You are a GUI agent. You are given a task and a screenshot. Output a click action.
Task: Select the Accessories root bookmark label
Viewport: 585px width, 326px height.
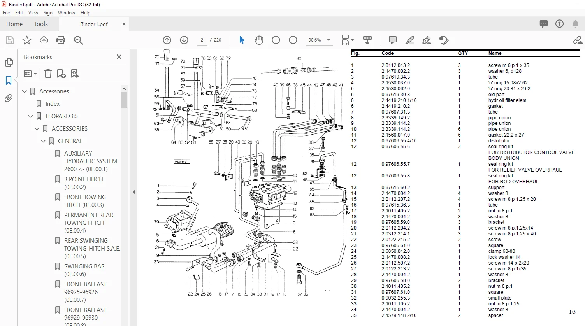[x=54, y=91]
